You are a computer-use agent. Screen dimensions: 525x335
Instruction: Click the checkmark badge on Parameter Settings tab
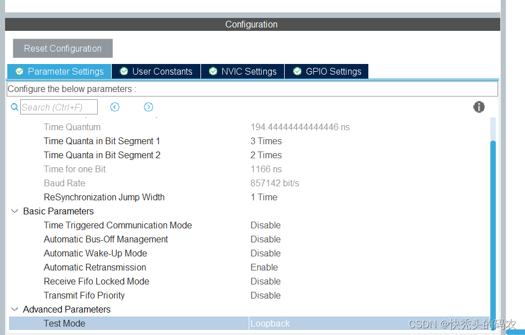(19, 71)
